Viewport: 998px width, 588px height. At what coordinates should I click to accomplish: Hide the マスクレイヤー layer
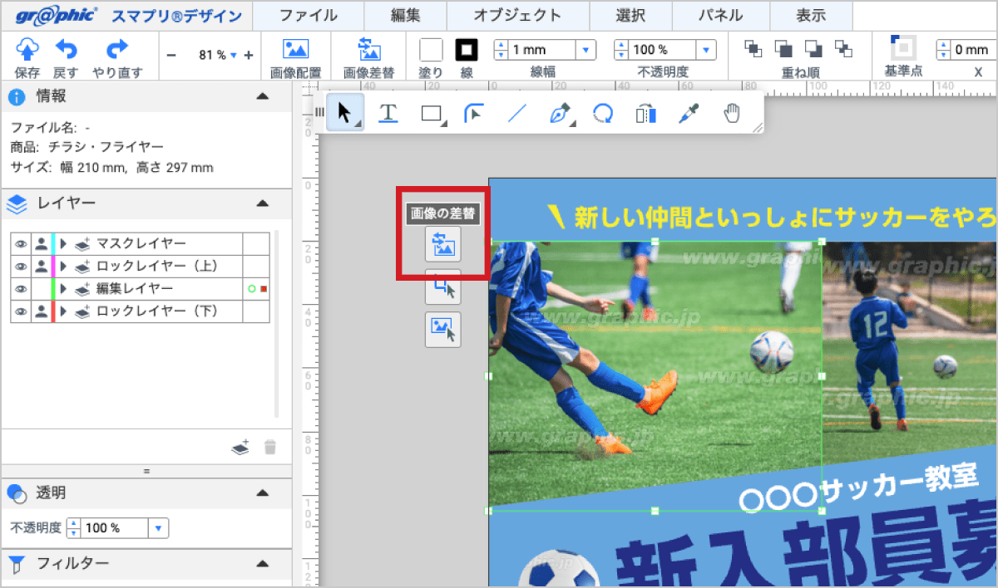(20, 243)
